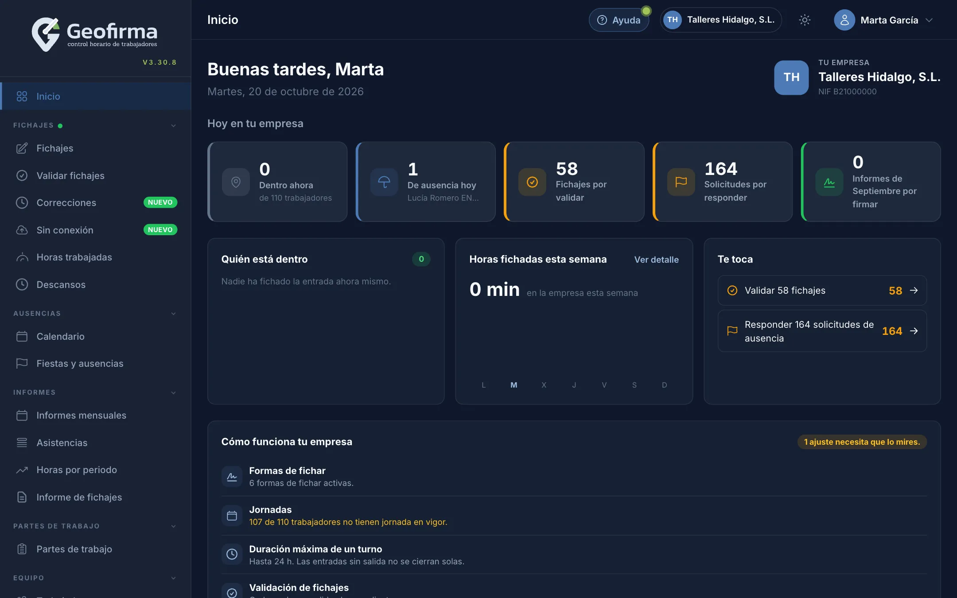
Task: Open the Ayuda help button
Action: coord(619,20)
